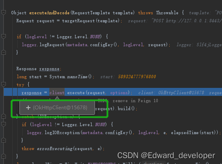Click 'Throwable' in method signature
The image size is (222, 164).
pyautogui.click(x=167, y=13)
